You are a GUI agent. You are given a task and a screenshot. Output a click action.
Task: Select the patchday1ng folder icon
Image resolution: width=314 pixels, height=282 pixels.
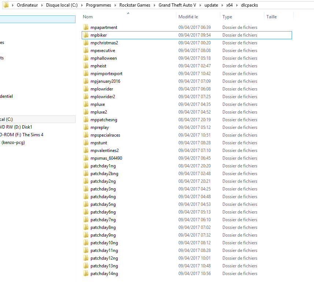[86, 166]
